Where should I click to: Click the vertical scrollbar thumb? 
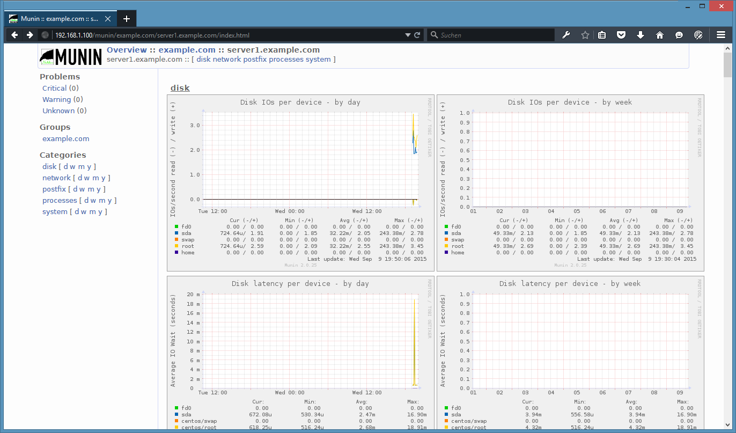[727, 65]
